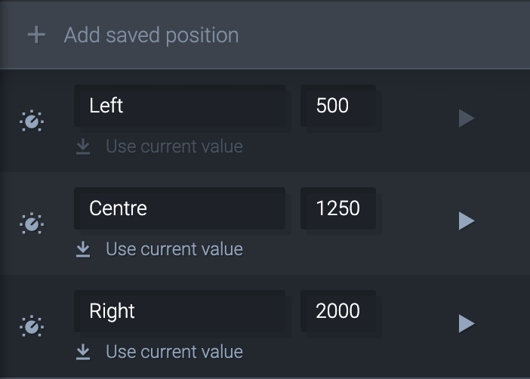530x379 pixels.
Task: Select the 2000 value field
Action: [x=338, y=311]
